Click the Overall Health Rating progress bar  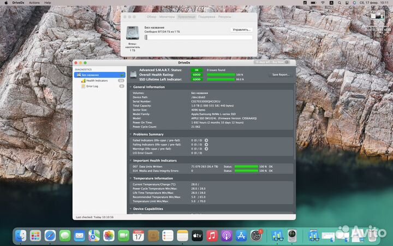221,74
